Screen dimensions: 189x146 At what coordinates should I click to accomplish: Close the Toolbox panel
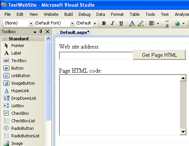click(47, 32)
